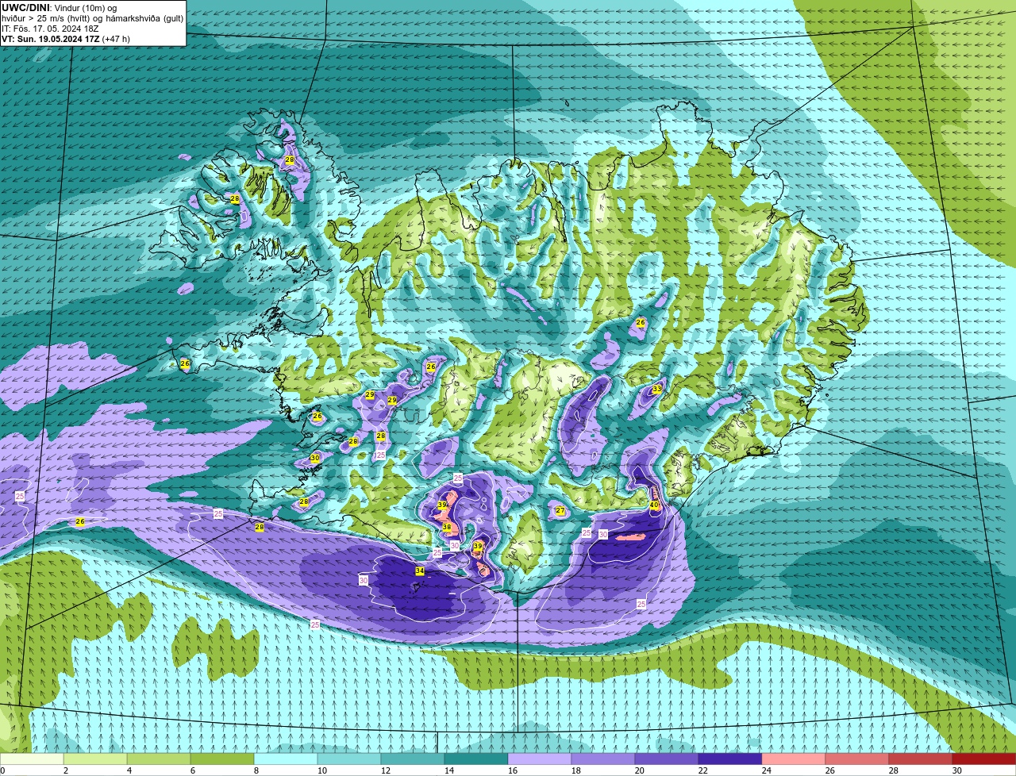The image size is (1016, 776).
Task: Click the '12' tick label on the legend scale
Action: [385, 770]
